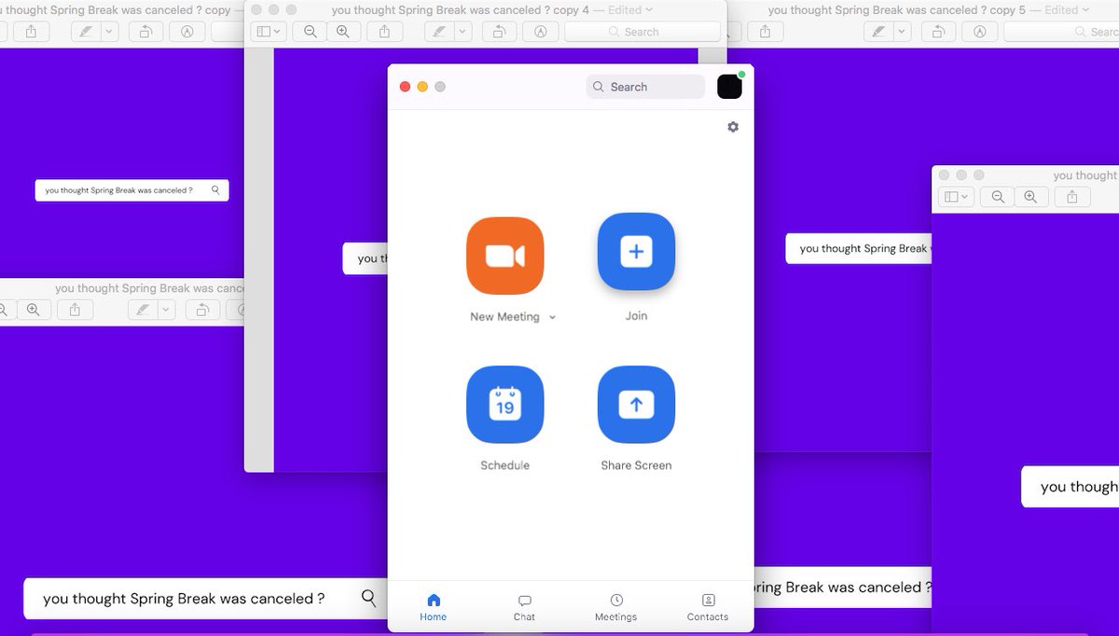Image resolution: width=1119 pixels, height=636 pixels.
Task: Open the Meetings tab in Zoom
Action: point(616,607)
